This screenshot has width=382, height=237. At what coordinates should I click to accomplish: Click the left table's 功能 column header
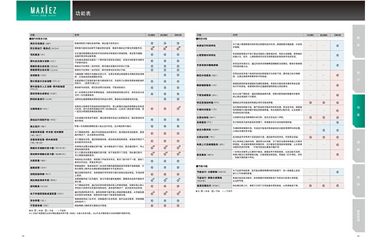pos(51,35)
